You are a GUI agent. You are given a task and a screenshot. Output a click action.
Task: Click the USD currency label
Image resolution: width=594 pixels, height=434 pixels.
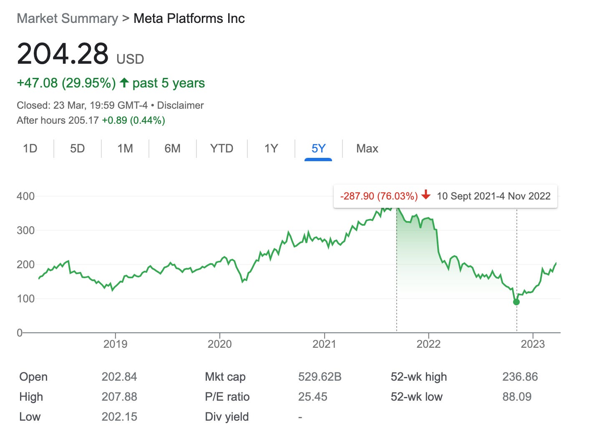[x=130, y=59]
